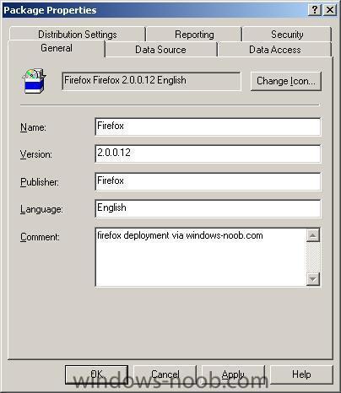Image resolution: width=341 pixels, height=393 pixels.
Task: Open Help from the bottom button
Action: click(x=301, y=374)
